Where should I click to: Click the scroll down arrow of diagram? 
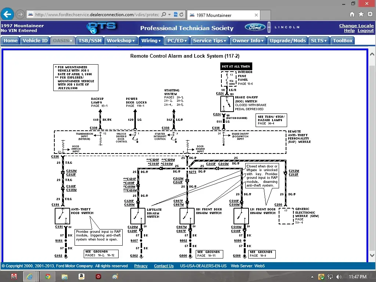coord(372,256)
